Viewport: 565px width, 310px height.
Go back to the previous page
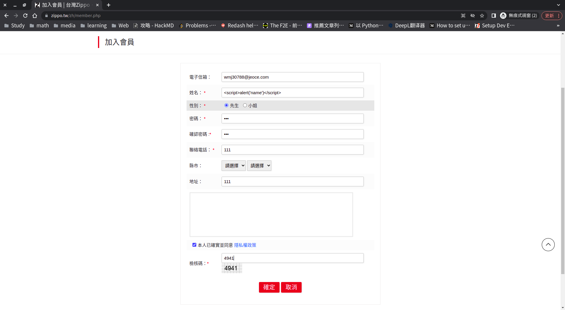(x=6, y=16)
